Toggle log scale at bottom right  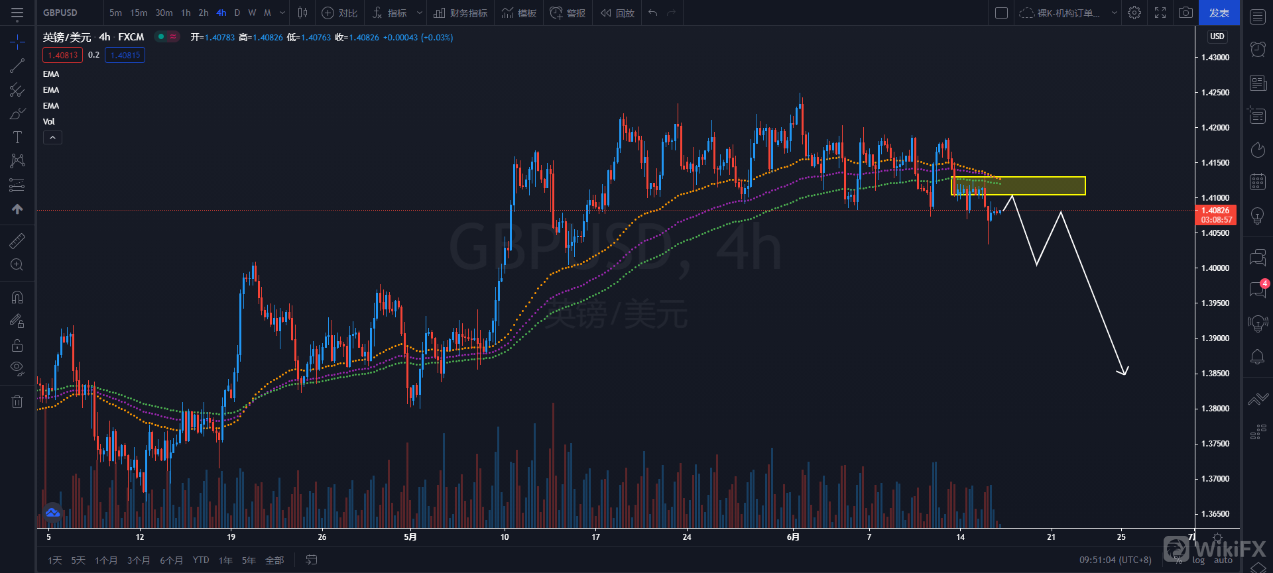coord(1199,560)
